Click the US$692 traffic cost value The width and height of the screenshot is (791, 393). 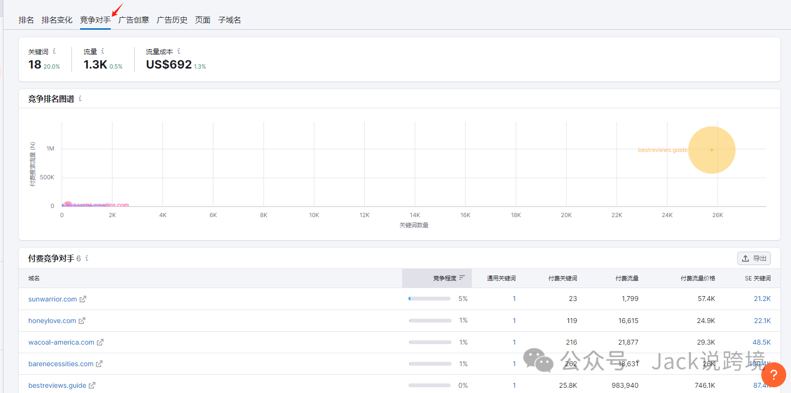tap(169, 64)
